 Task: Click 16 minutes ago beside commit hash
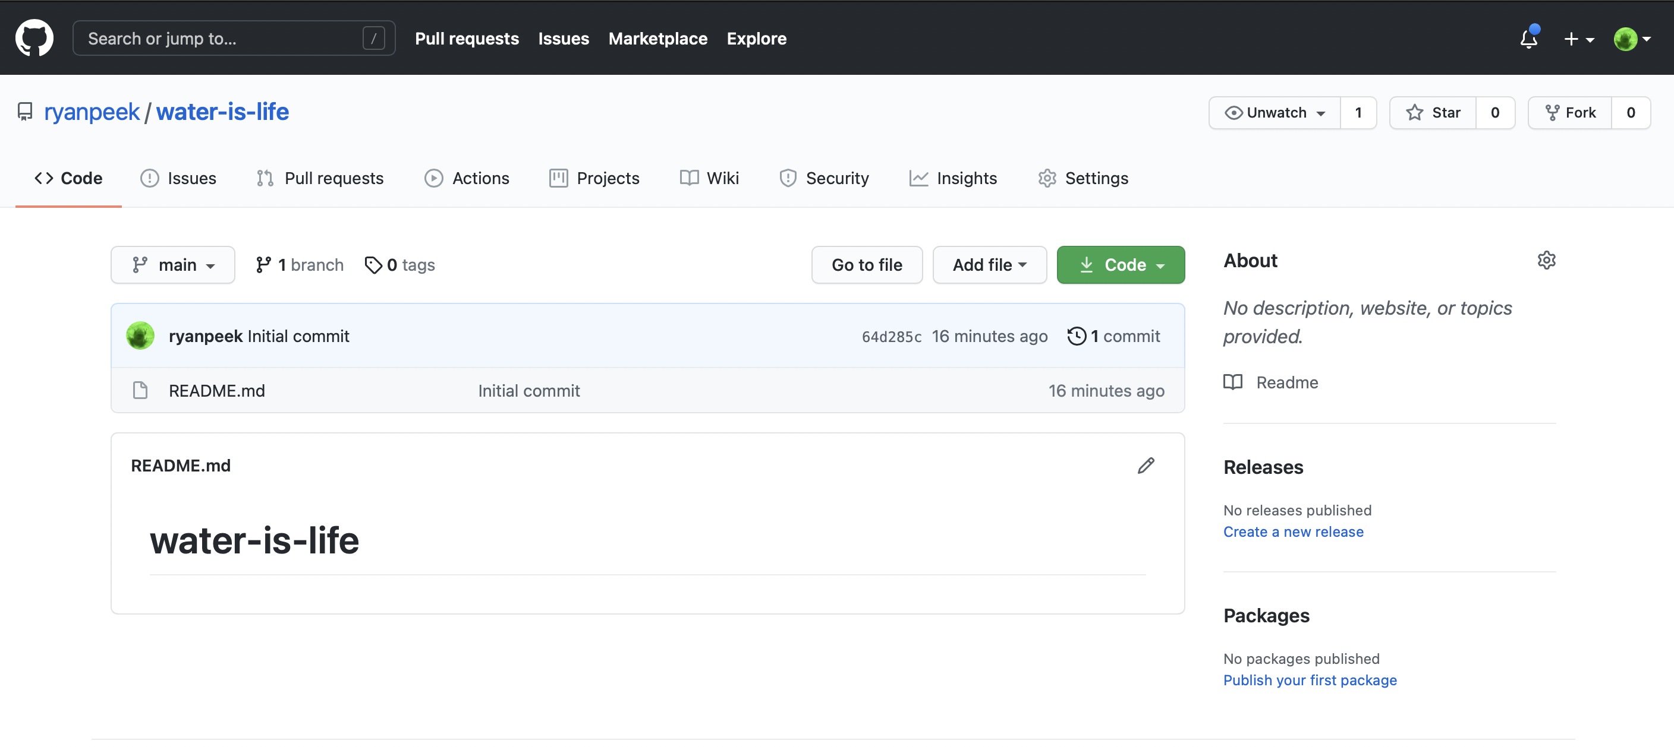tap(990, 336)
